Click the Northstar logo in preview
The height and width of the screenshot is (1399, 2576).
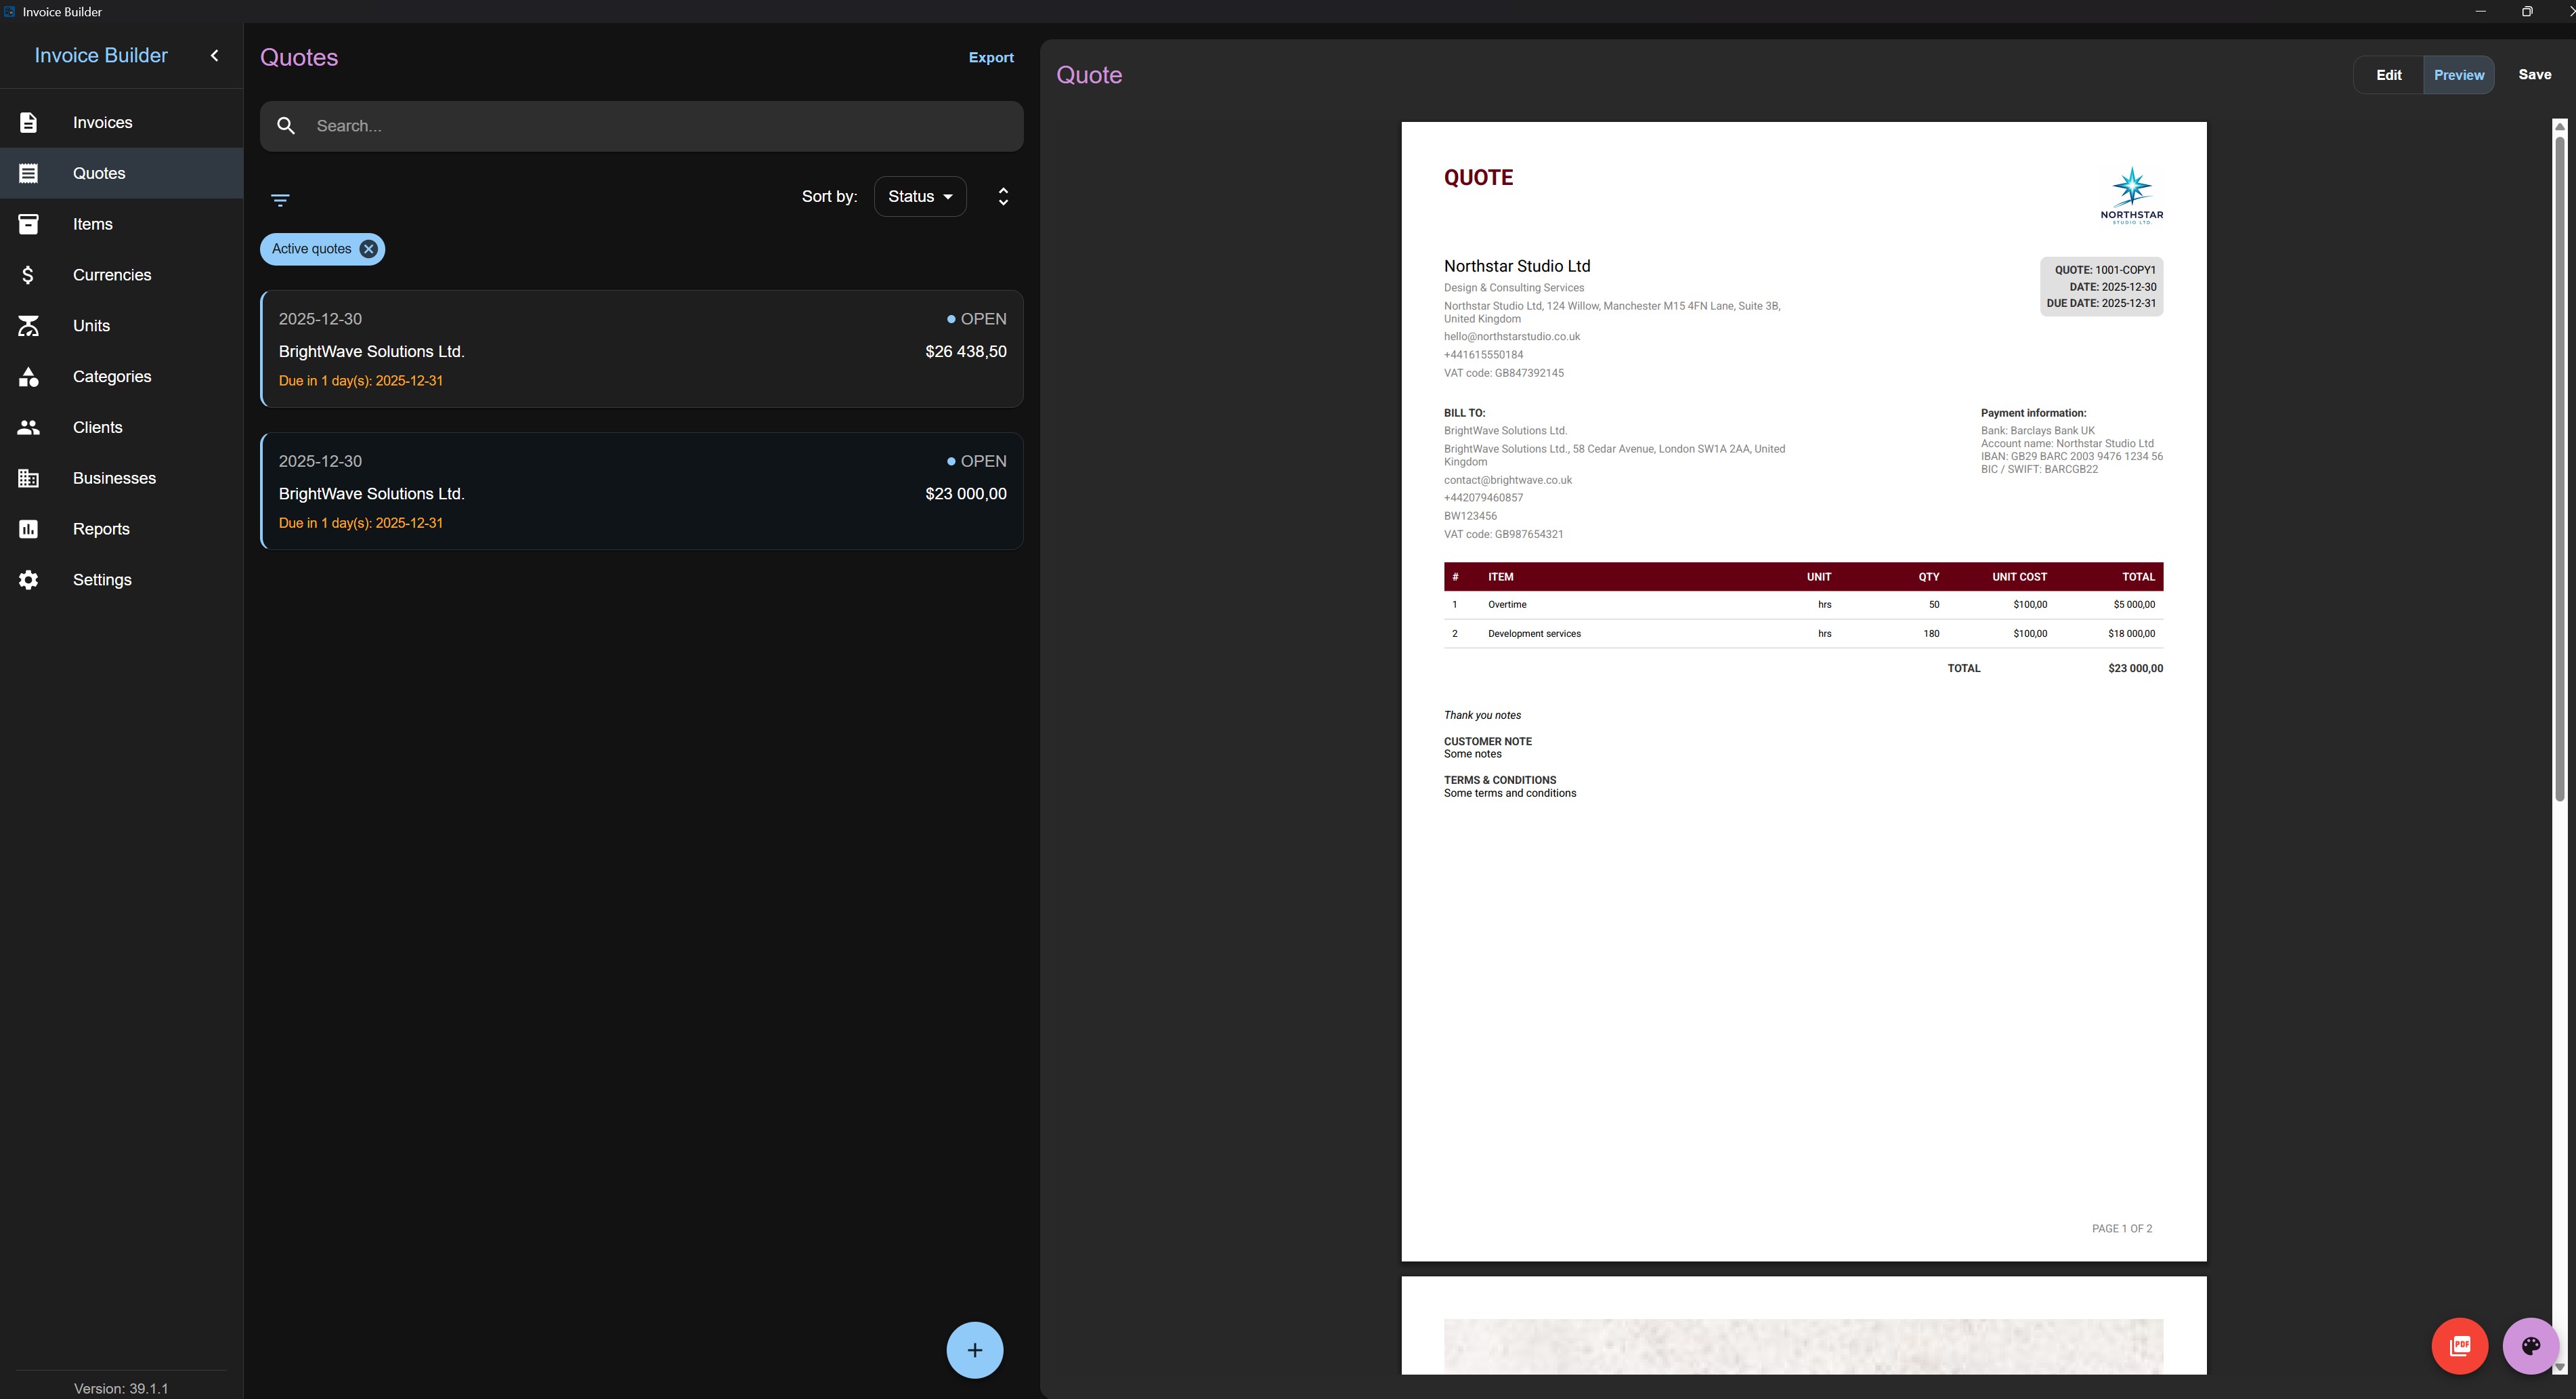(x=2131, y=195)
